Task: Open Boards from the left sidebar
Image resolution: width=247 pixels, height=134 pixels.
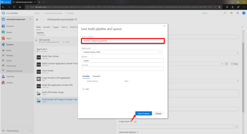Action: tap(10, 32)
